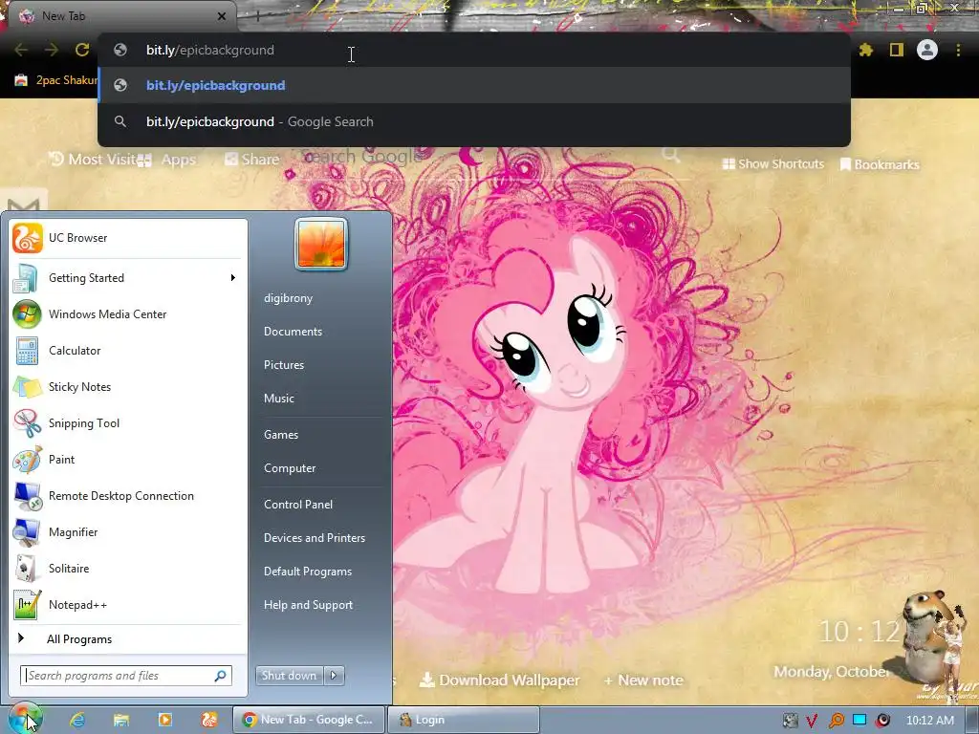
Task: Start Remote Desktop Connection
Action: (127, 496)
